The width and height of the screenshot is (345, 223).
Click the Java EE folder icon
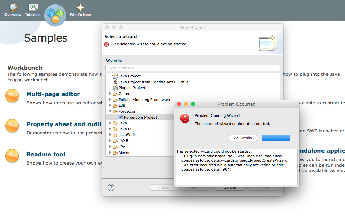coord(115,129)
